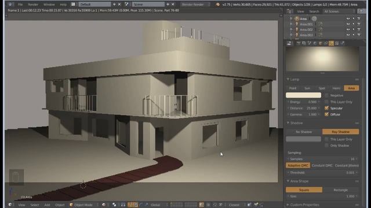Click the Info editor type icon
The image size is (371, 208).
[10, 4]
